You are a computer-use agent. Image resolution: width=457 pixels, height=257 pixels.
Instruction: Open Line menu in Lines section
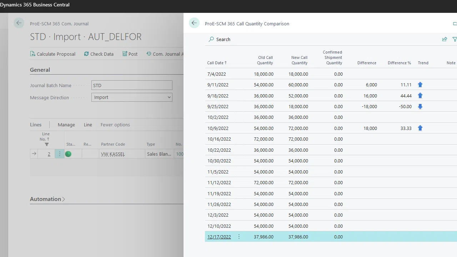coord(88,125)
